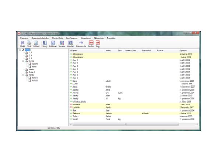Open the Nápověda menu
Image resolution: width=221 pixels, height=165 pixels.
(x=99, y=38)
